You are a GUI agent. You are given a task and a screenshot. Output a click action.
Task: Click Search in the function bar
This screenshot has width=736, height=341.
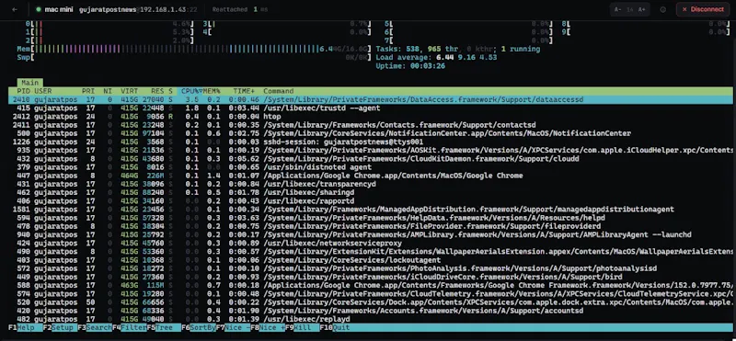click(96, 327)
